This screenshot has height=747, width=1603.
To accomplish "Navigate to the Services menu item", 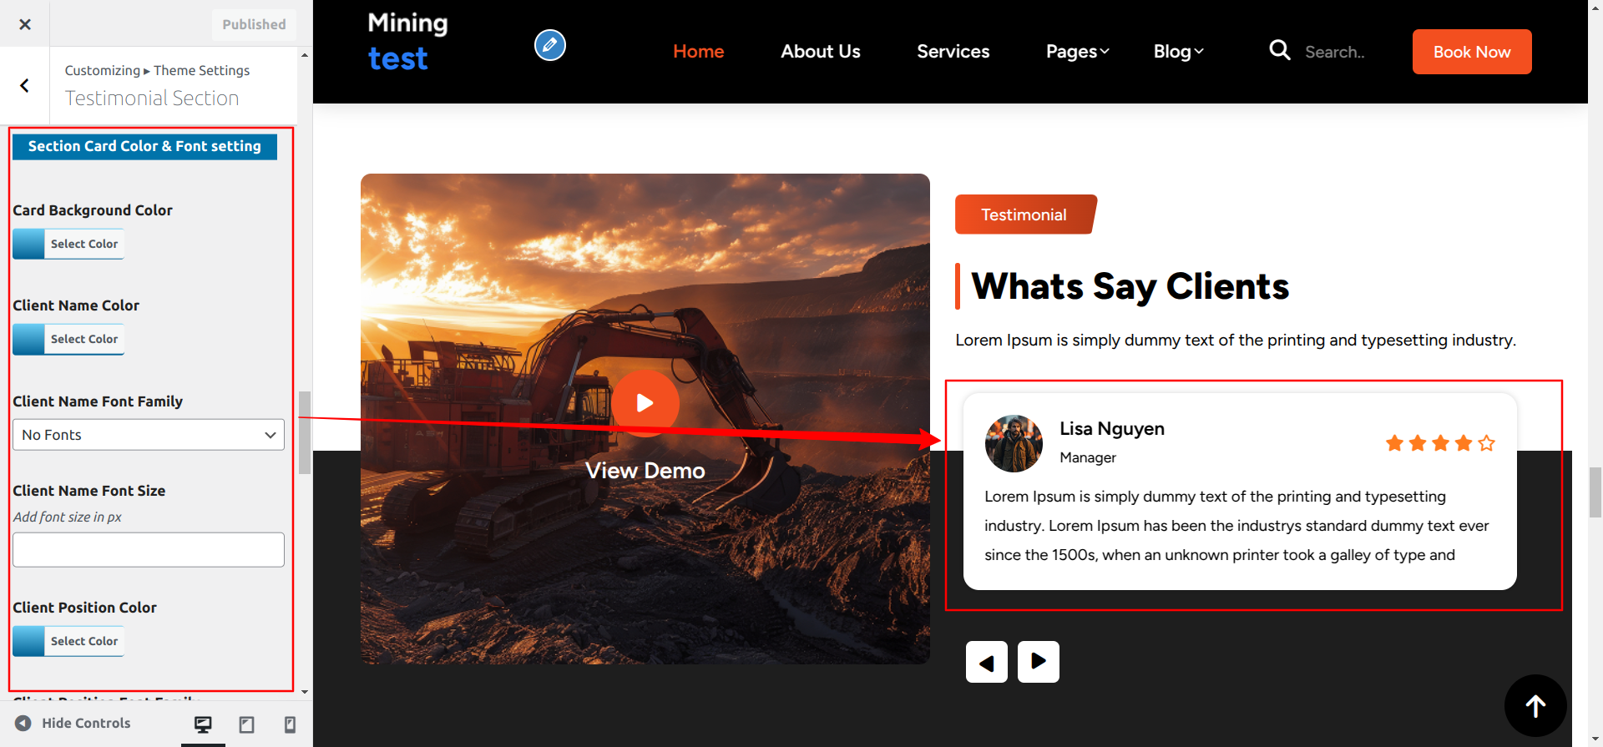I will 953,52.
